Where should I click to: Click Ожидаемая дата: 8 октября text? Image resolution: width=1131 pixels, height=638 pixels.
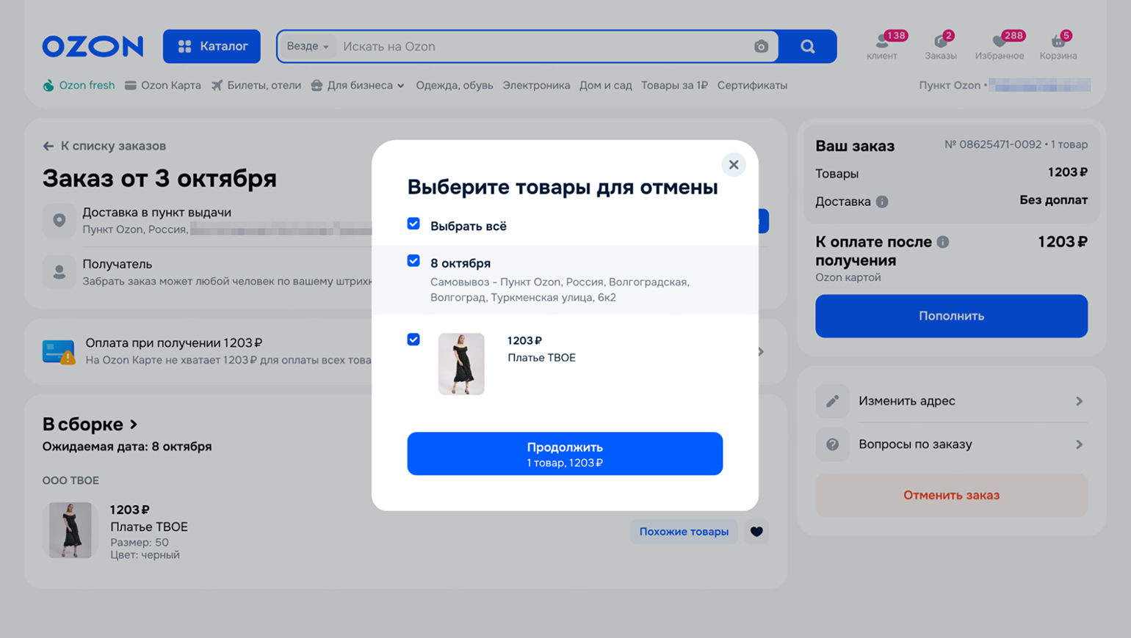(127, 447)
